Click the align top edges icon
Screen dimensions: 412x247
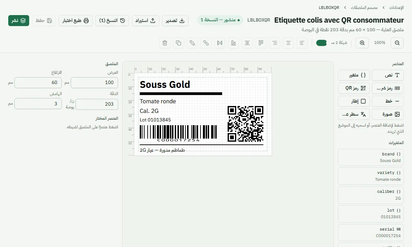point(261,43)
